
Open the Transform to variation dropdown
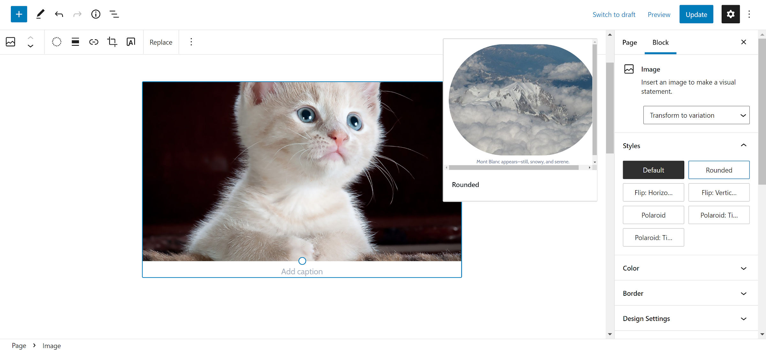click(696, 115)
